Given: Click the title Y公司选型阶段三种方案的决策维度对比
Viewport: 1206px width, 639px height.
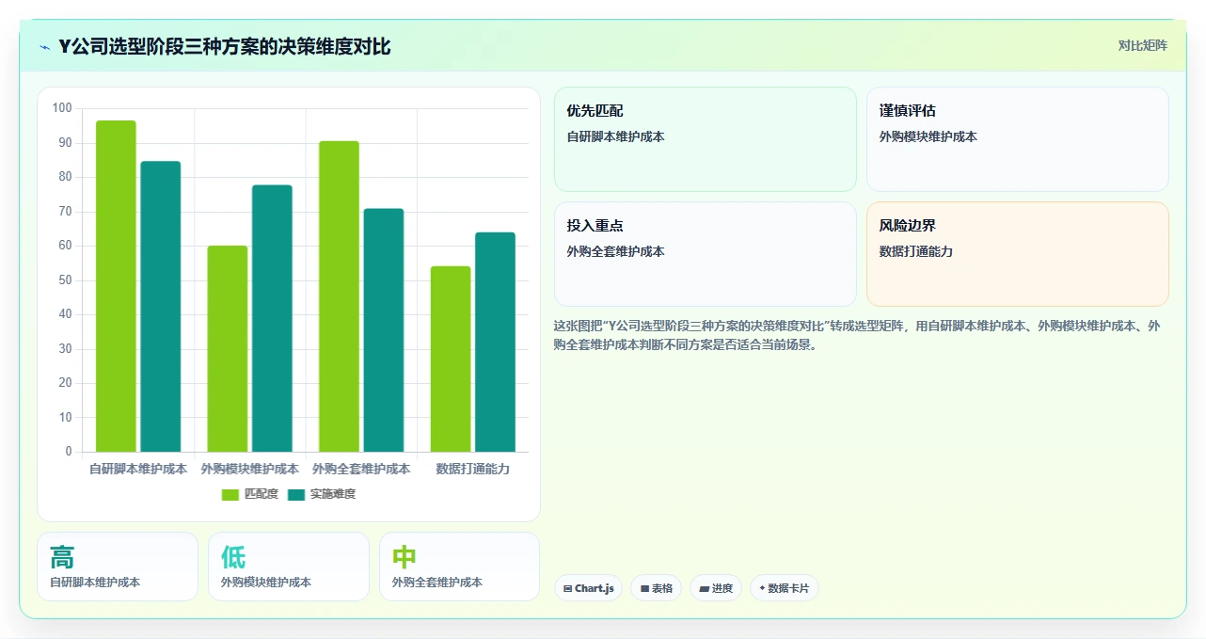Looking at the screenshot, I should point(225,47).
